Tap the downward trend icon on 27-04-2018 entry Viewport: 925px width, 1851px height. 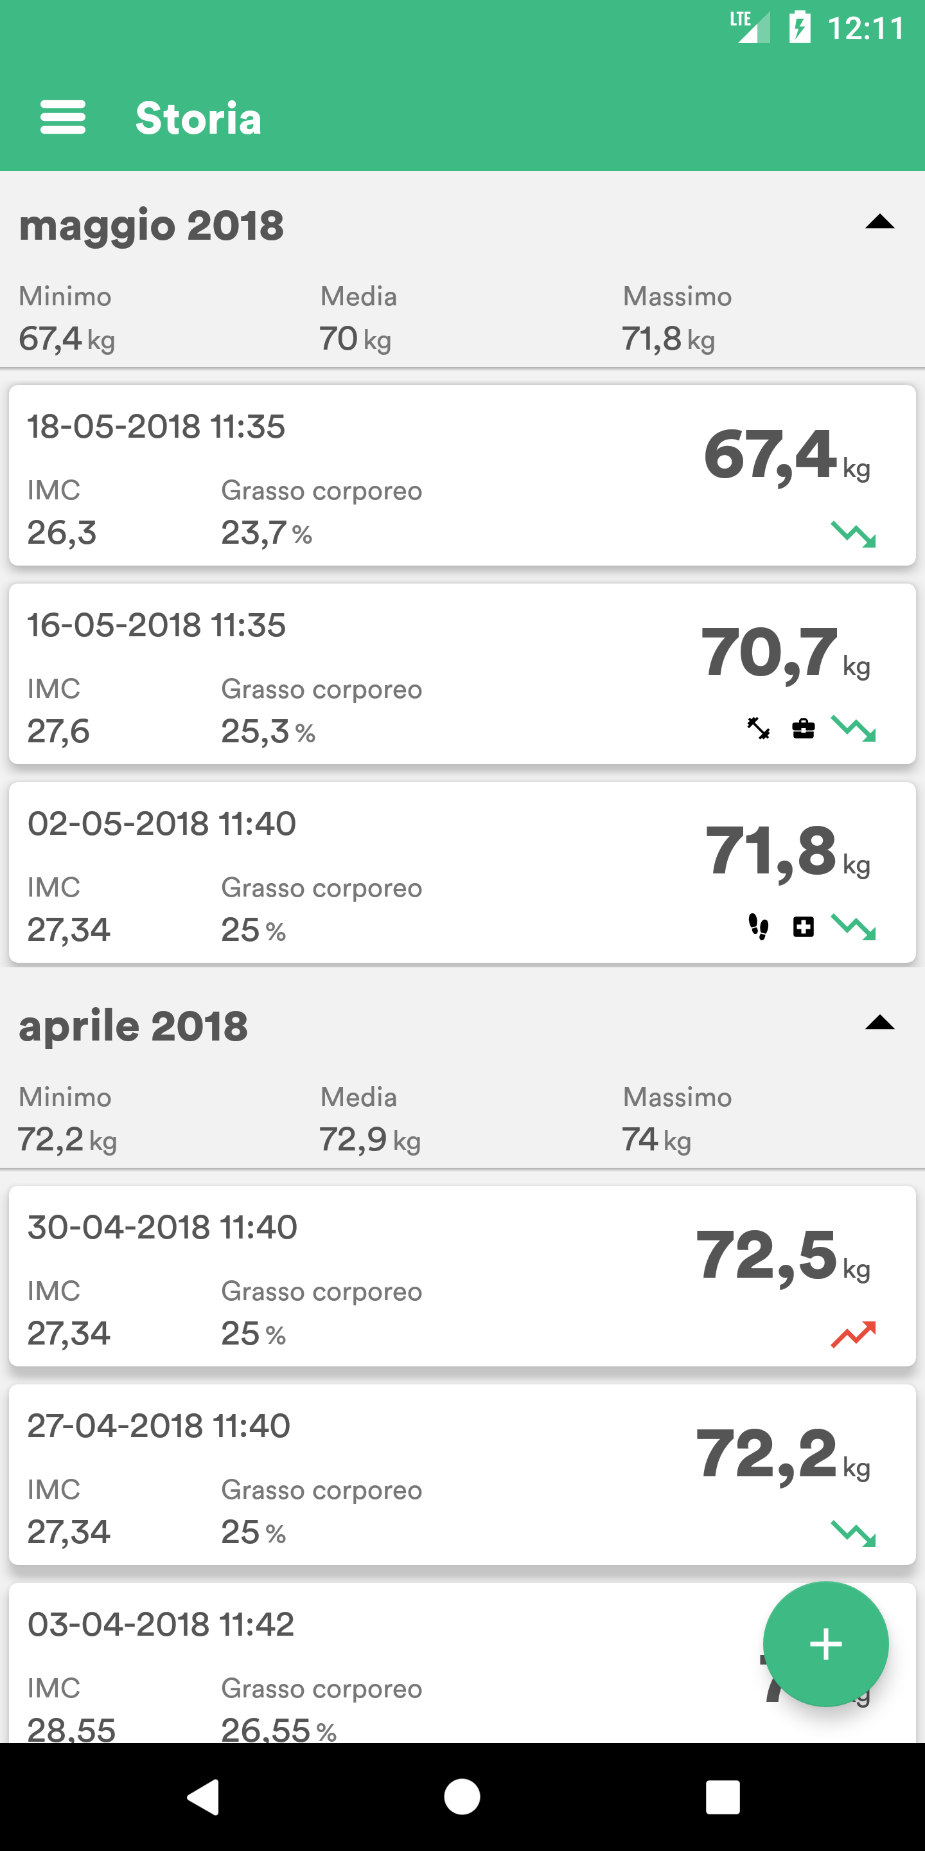(853, 1534)
